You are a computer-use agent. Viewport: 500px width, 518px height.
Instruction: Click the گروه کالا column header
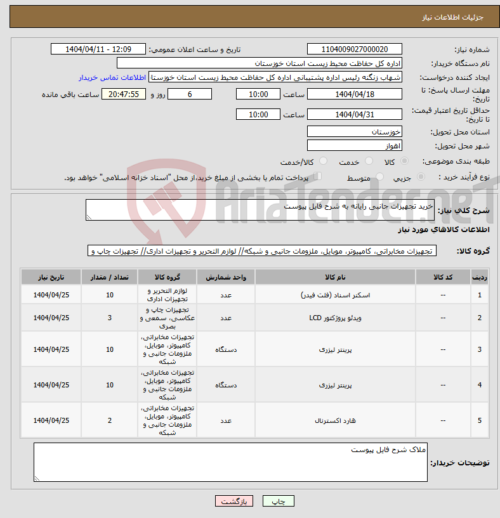167,277
